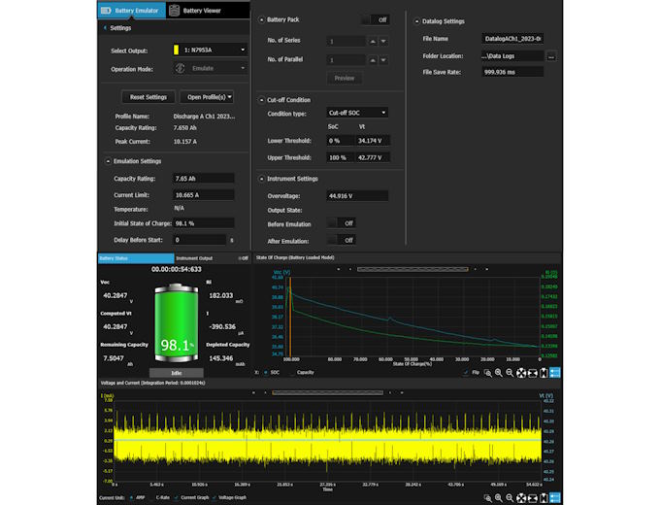Select C-Rate current unit radio button
The width and height of the screenshot is (660, 505).
151,498
